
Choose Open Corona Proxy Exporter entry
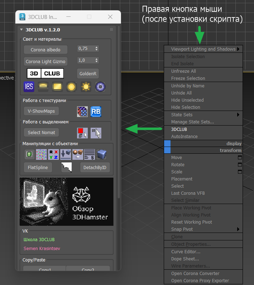[203, 281]
